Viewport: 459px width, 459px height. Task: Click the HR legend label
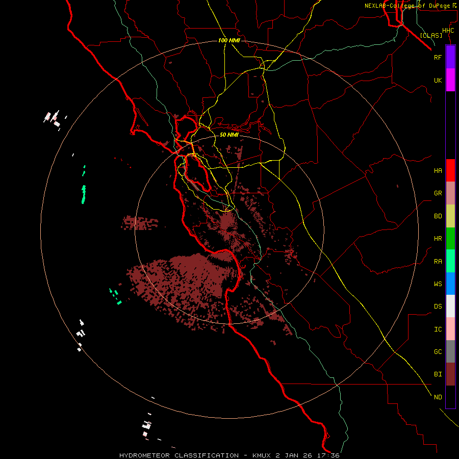pyautogui.click(x=438, y=239)
